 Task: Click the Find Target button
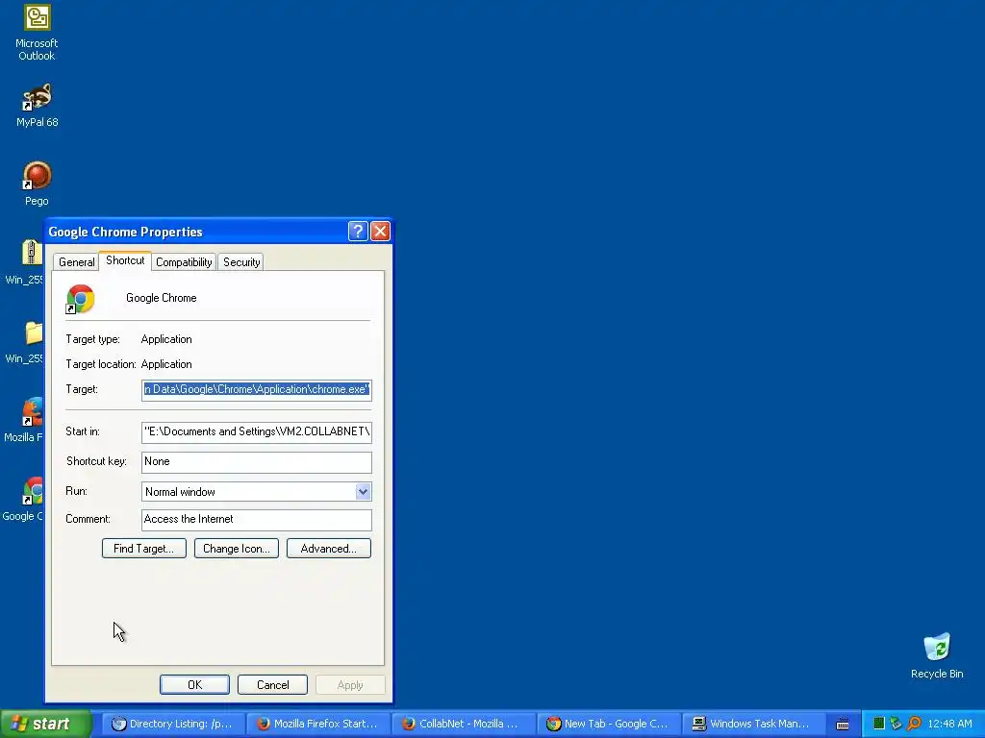(144, 549)
